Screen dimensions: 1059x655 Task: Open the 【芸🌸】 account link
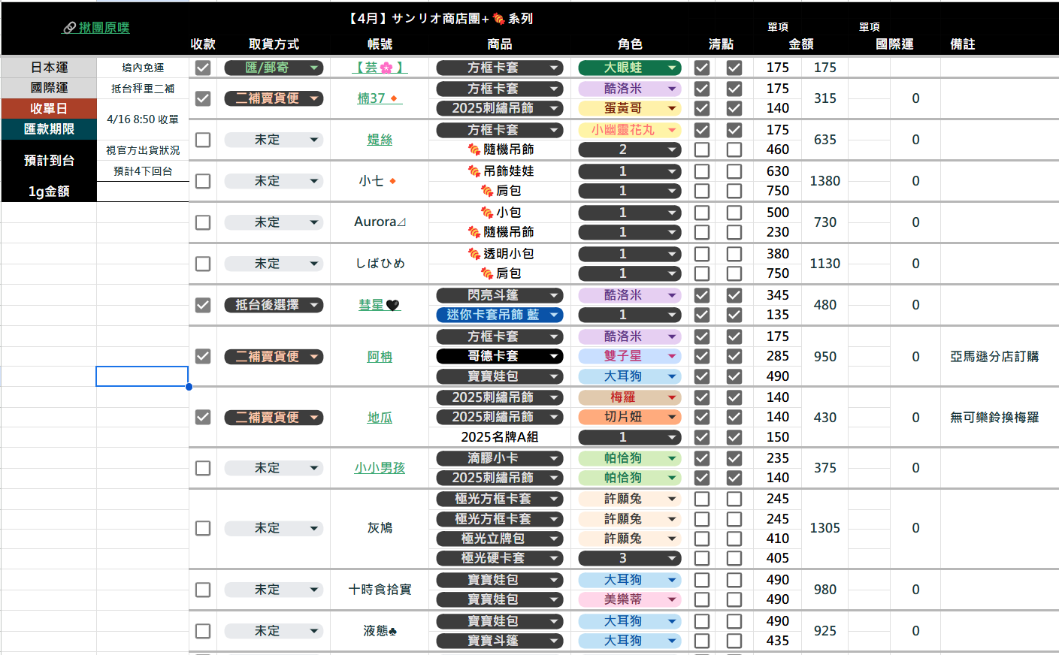coord(380,68)
